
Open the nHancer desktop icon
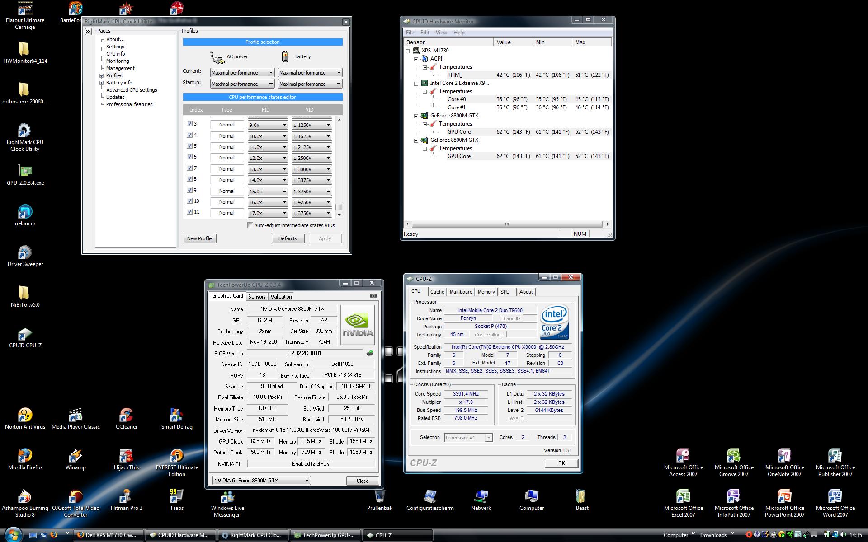click(x=25, y=215)
